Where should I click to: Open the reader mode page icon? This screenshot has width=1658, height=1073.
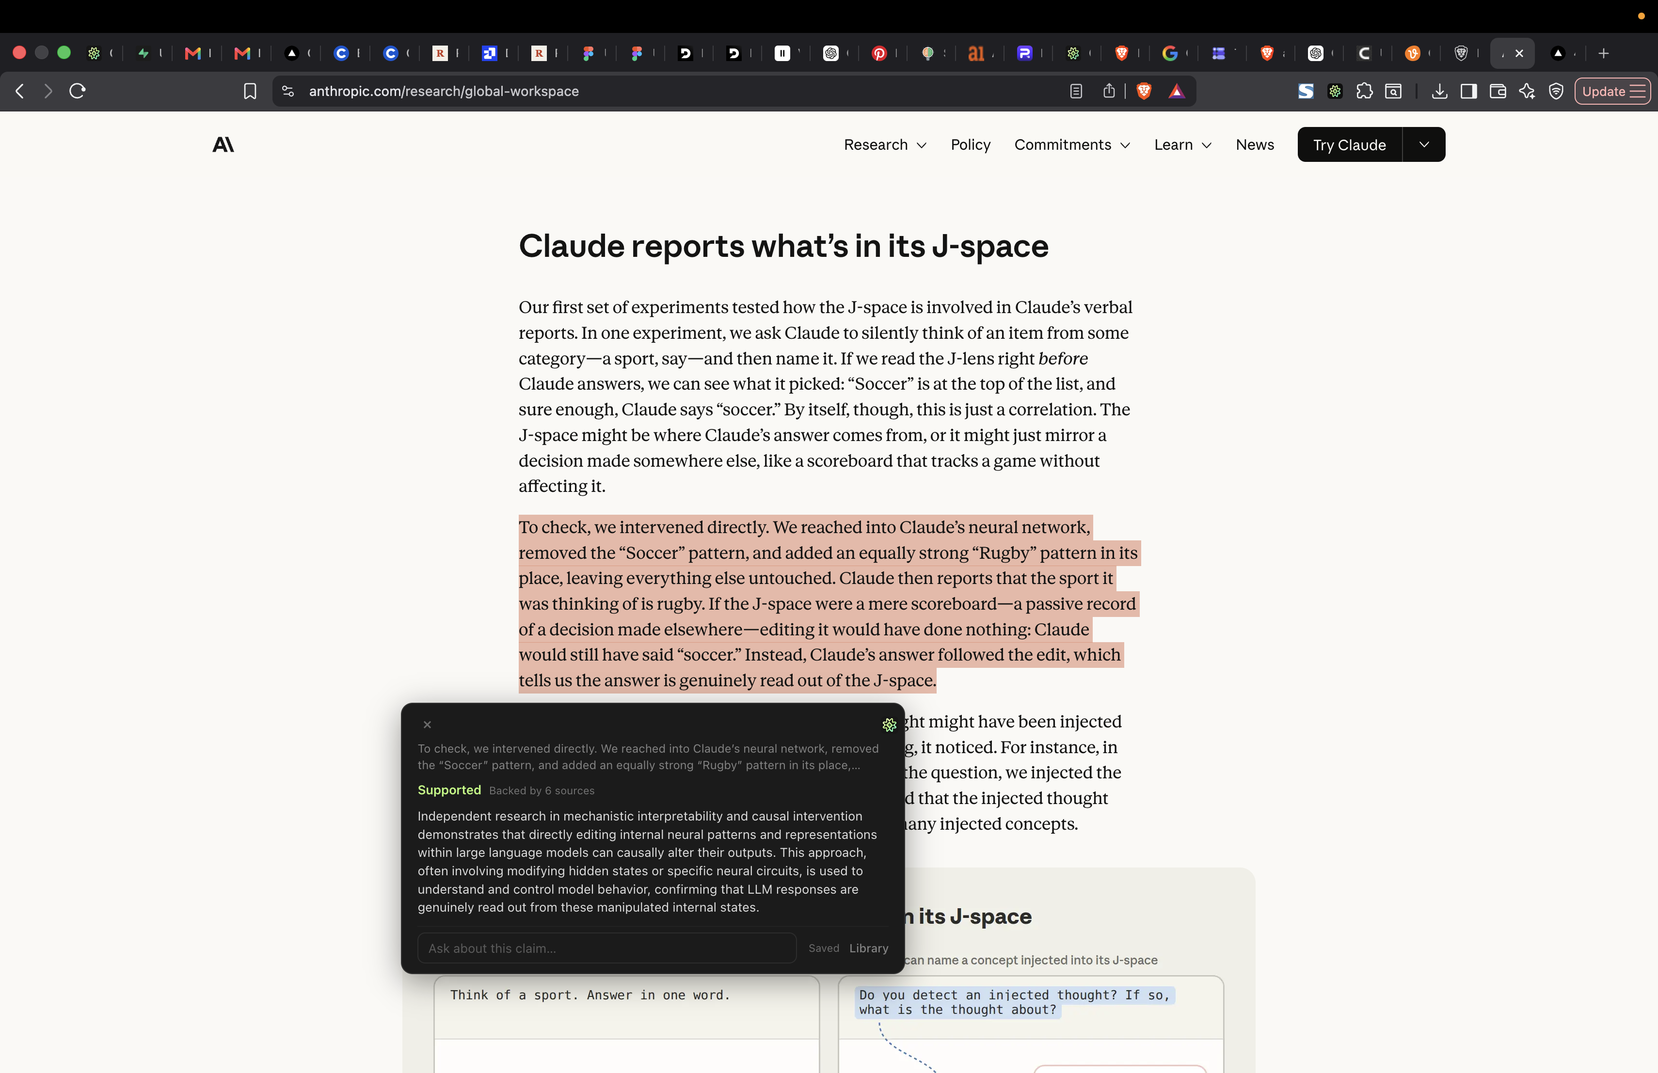click(1076, 91)
